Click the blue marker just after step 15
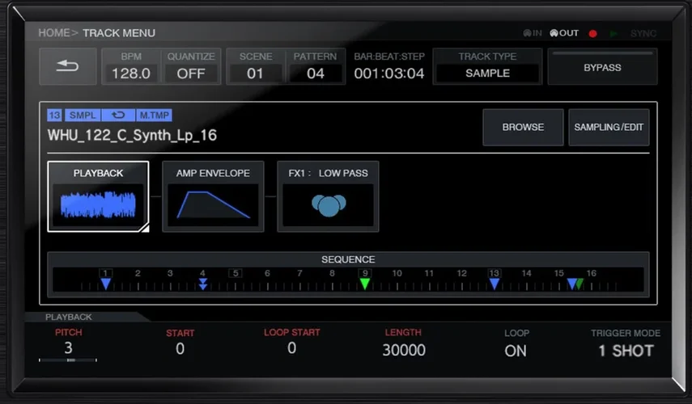Image resolution: width=692 pixels, height=404 pixels. pos(571,284)
